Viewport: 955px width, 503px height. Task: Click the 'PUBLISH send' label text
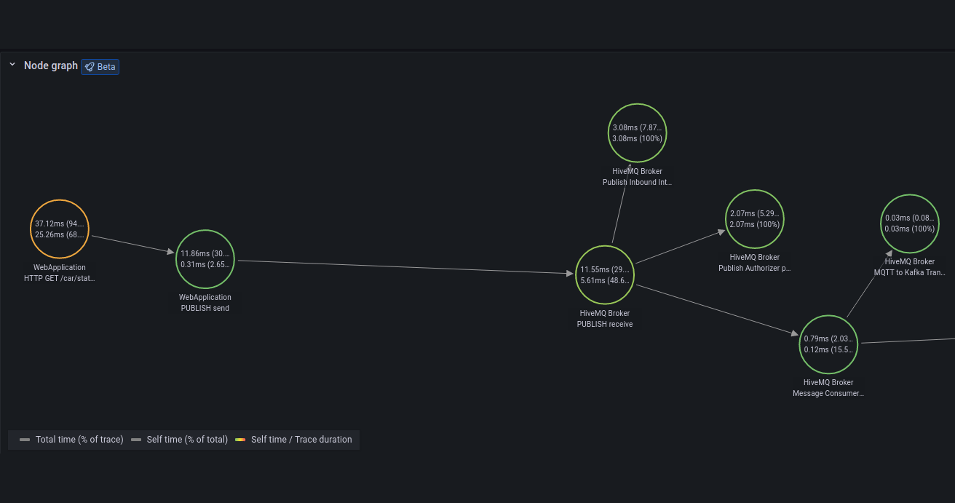[205, 308]
